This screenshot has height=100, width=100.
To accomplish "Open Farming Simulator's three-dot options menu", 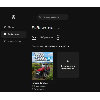I will (x=51, y=83).
